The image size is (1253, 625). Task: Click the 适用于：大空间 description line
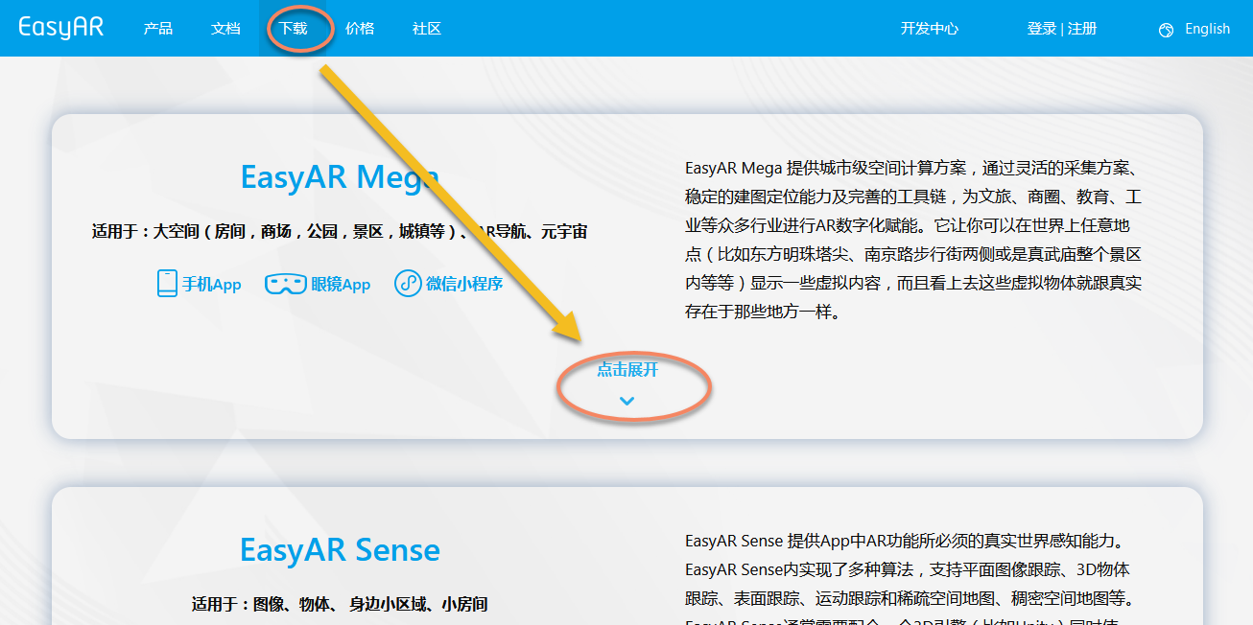point(340,232)
